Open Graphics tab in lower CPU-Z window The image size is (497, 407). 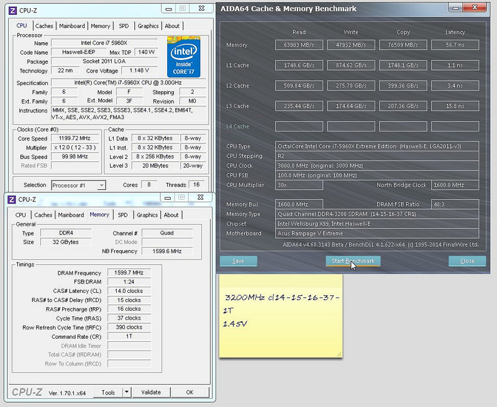pos(147,215)
